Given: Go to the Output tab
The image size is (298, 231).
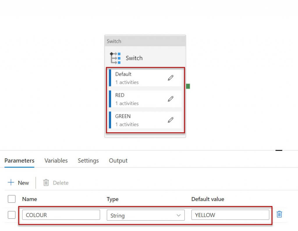Looking at the screenshot, I should pyautogui.click(x=118, y=160).
